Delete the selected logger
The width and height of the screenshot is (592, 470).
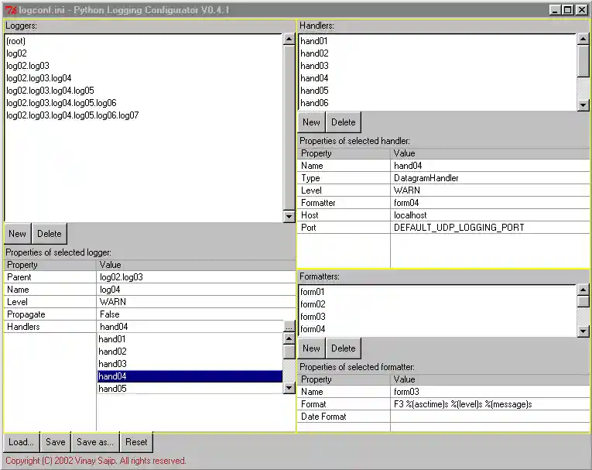[49, 234]
